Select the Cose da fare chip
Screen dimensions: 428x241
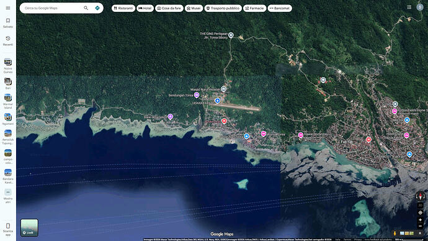169,8
